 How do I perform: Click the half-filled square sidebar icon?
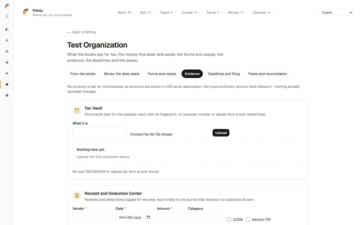[x=7, y=29]
